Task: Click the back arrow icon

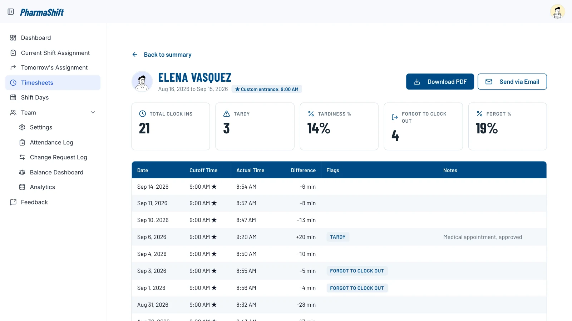Action: pos(135,55)
